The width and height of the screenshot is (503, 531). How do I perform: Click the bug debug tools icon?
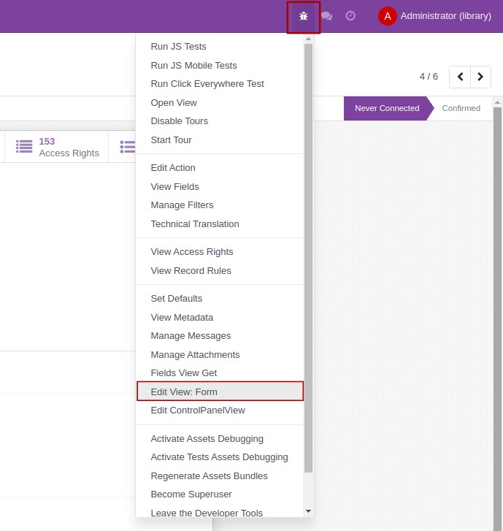point(304,16)
